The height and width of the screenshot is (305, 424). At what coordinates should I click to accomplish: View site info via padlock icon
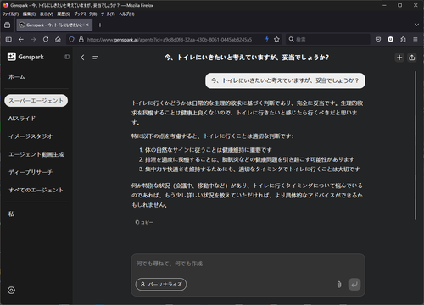pyautogui.click(x=81, y=40)
